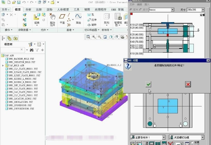This screenshot has width=211, height=145.
Task: Click the plus icon beside the tree filter
Action: pos(43,50)
